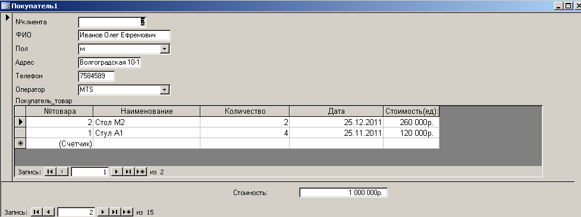
Task: Select row selector for Стул А1 row
Action: tap(20, 133)
